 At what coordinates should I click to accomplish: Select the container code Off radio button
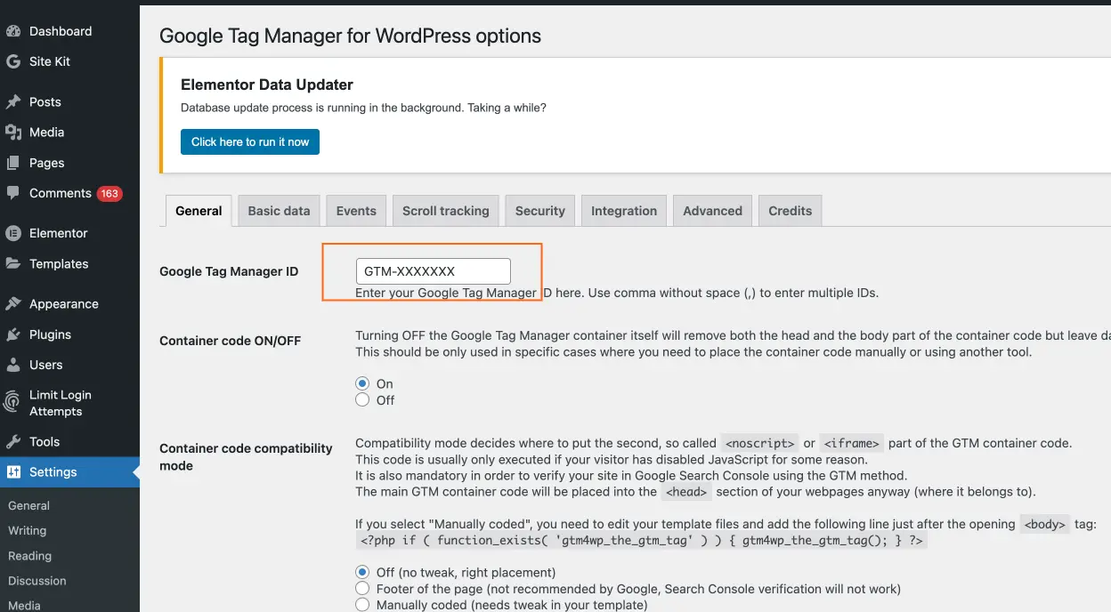[362, 400]
